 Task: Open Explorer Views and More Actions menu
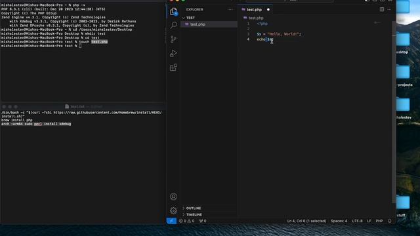[230, 9]
